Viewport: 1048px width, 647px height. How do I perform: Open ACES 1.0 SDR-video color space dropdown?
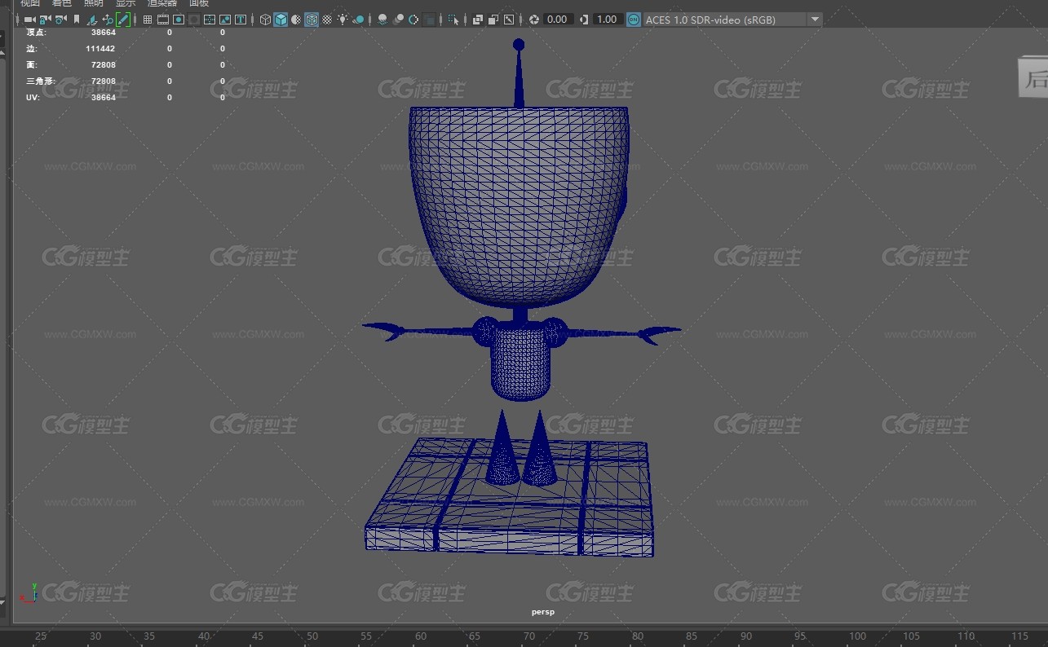coord(732,20)
